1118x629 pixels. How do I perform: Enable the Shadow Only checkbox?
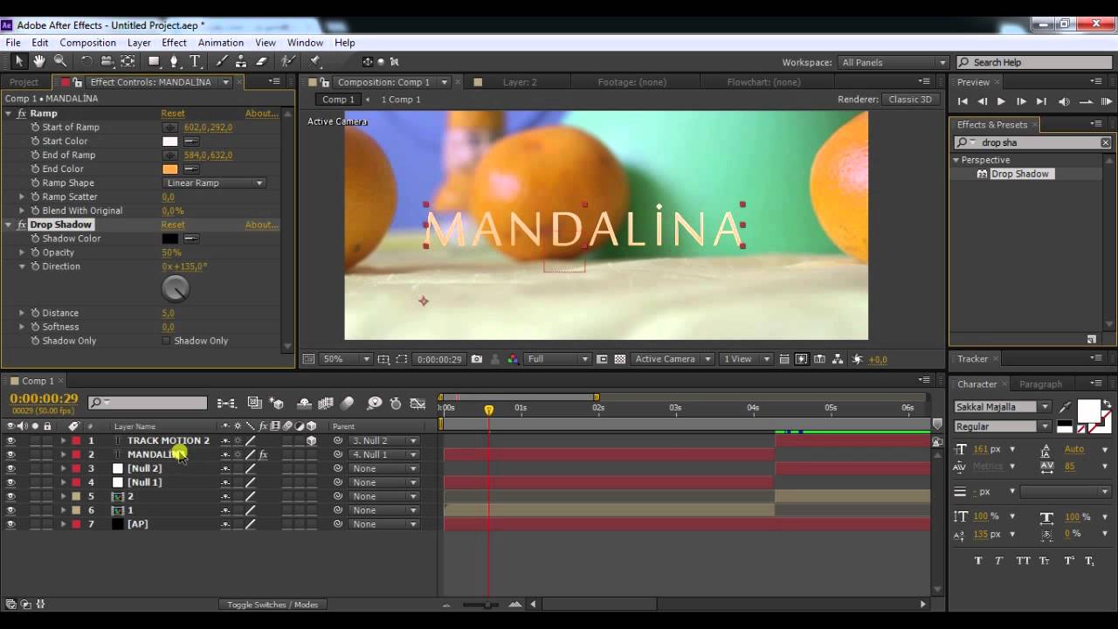tap(166, 341)
